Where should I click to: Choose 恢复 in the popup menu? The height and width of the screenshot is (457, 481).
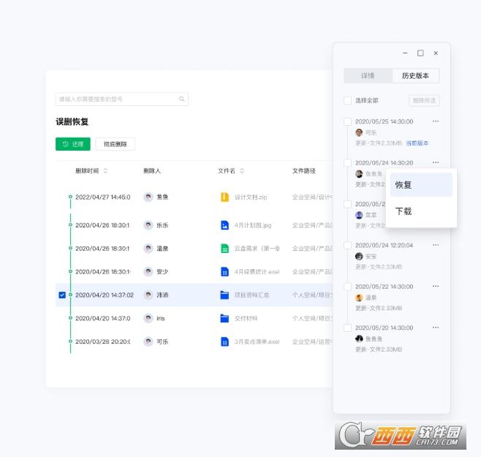pos(421,185)
